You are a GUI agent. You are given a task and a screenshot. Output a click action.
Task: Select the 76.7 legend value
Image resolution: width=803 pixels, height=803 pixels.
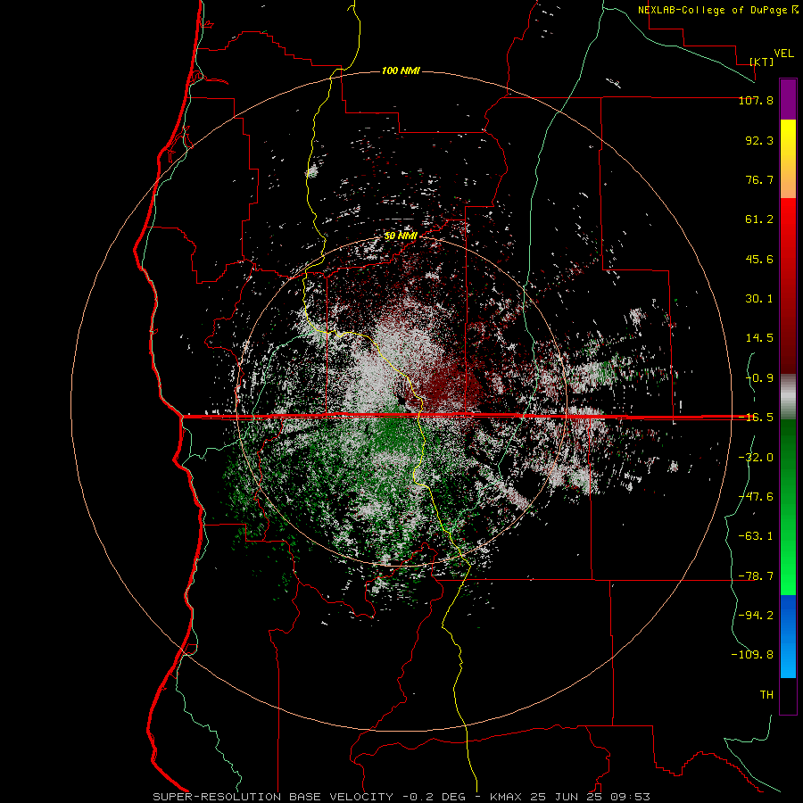759,179
